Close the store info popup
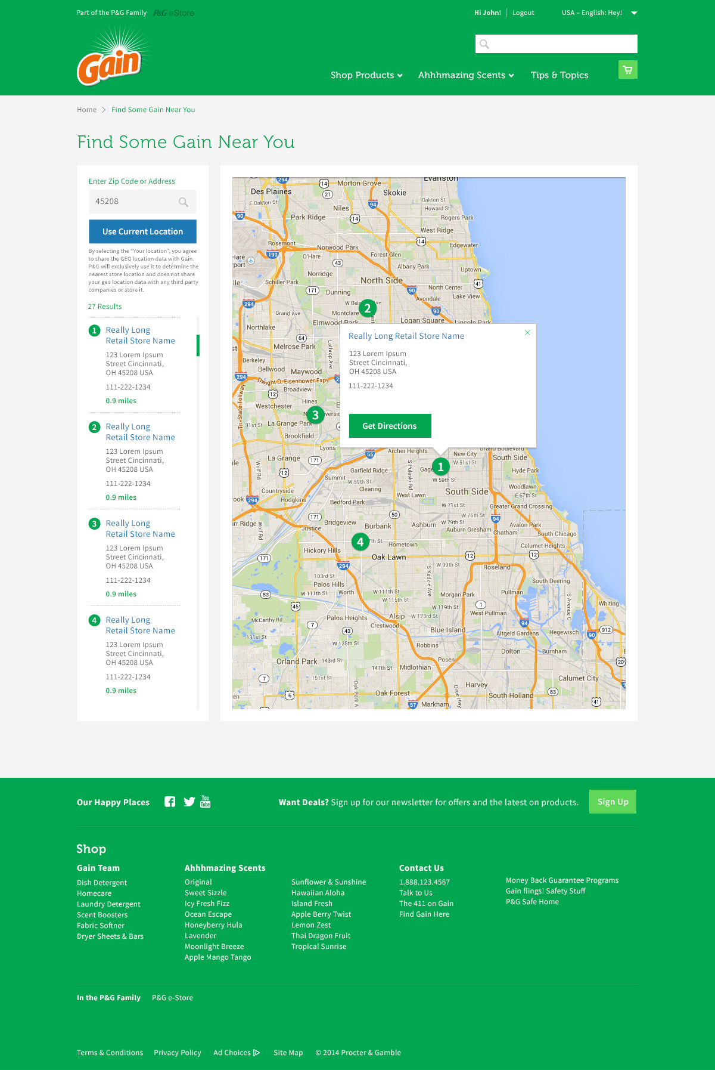Viewport: 715px width, 1070px height. click(x=527, y=333)
